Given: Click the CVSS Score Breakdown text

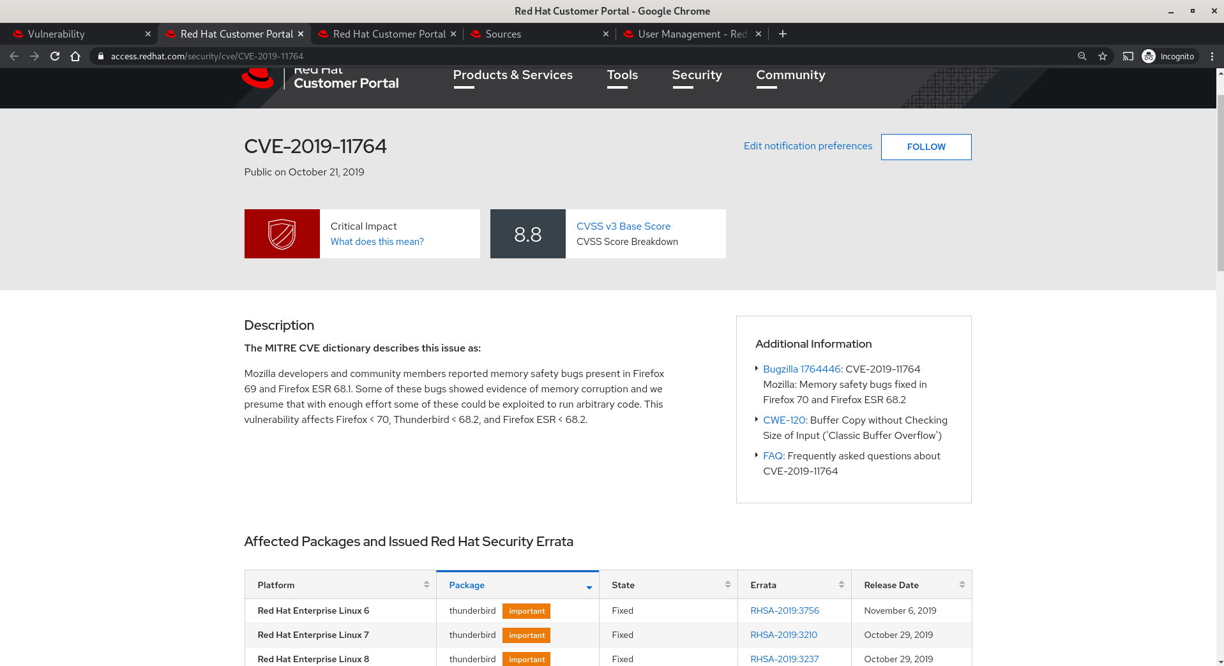Looking at the screenshot, I should pos(627,242).
